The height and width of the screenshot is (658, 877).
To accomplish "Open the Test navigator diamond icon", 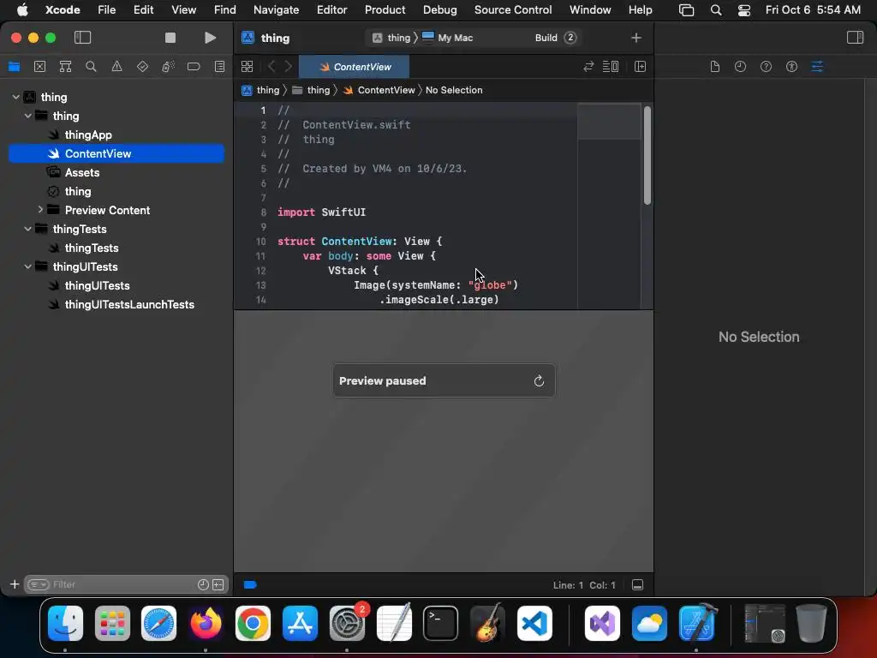I will click(143, 67).
